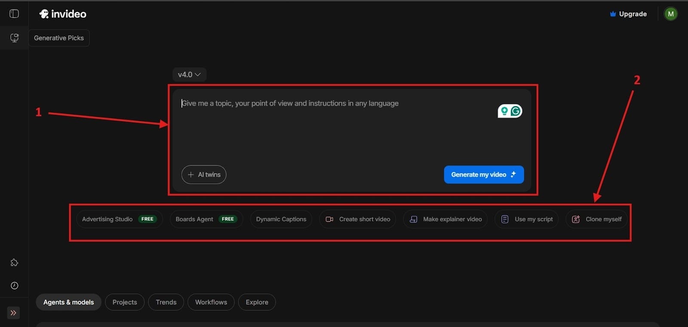Select Use my script option

tap(527, 219)
